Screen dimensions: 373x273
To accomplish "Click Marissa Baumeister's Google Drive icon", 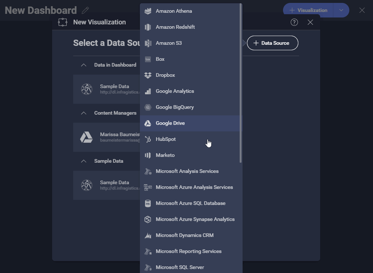I will [86, 137].
